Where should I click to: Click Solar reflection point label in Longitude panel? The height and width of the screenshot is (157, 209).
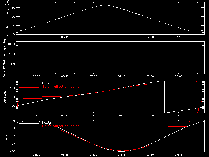(60, 87)
